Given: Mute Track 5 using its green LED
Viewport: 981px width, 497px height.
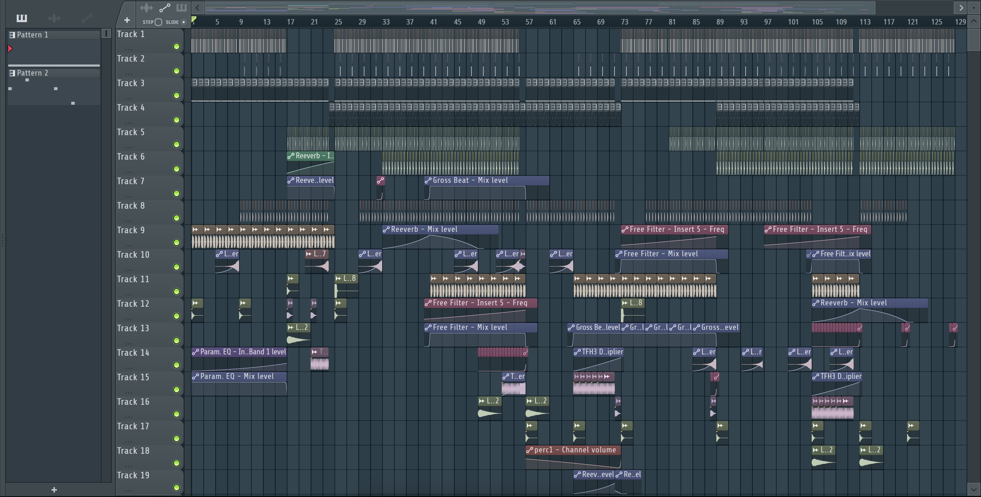Looking at the screenshot, I should coord(176,145).
